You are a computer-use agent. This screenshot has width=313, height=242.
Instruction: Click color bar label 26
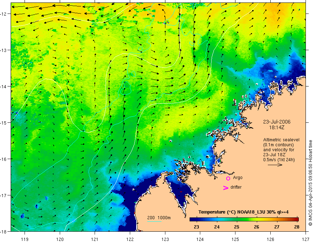point(256,227)
